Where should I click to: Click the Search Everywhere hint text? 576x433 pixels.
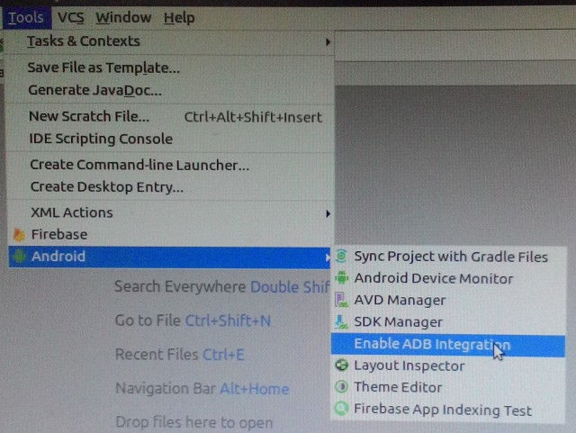(222, 286)
